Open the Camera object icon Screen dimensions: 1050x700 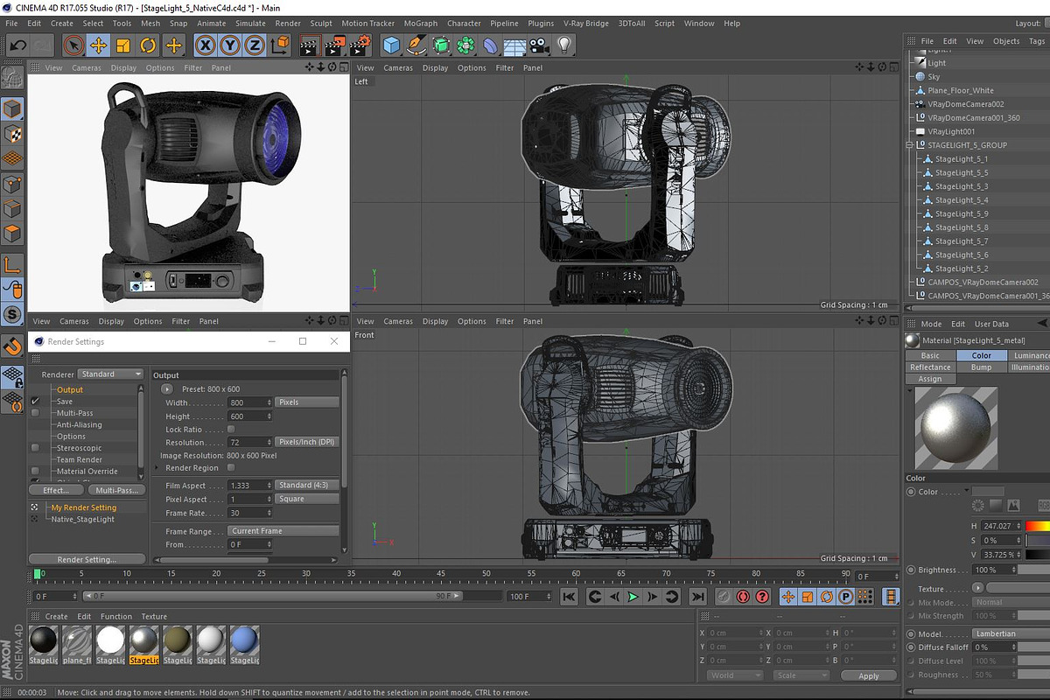pos(540,45)
